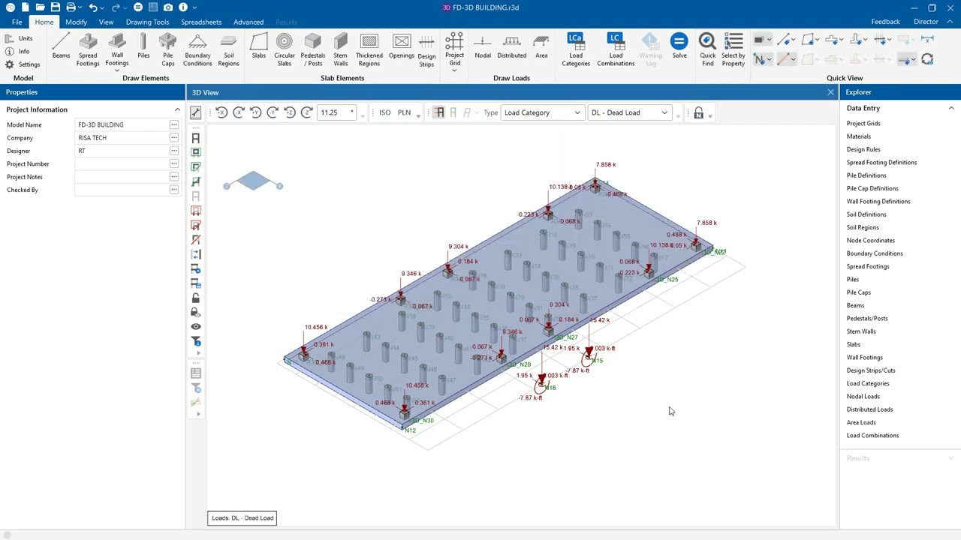Expand the Wall Footings dropdown arrow
The image size is (961, 540).
point(117,70)
